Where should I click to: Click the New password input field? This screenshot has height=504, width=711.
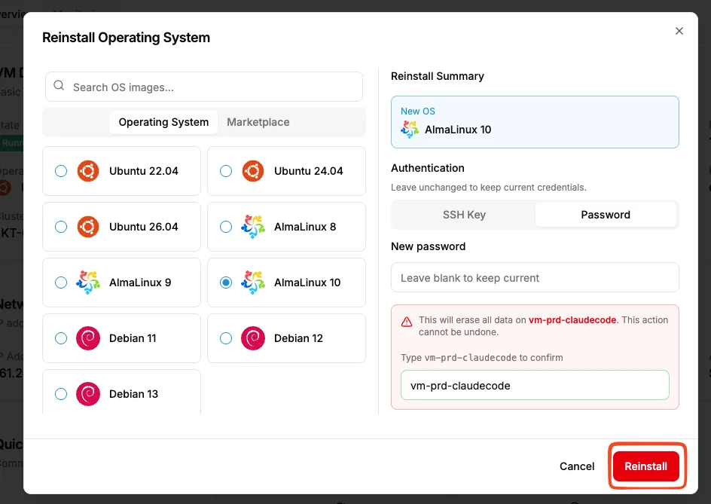pos(535,277)
